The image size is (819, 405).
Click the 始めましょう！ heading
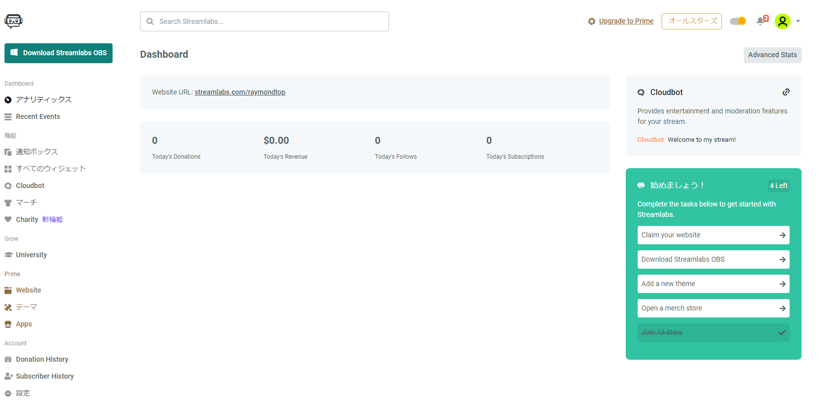coord(678,185)
